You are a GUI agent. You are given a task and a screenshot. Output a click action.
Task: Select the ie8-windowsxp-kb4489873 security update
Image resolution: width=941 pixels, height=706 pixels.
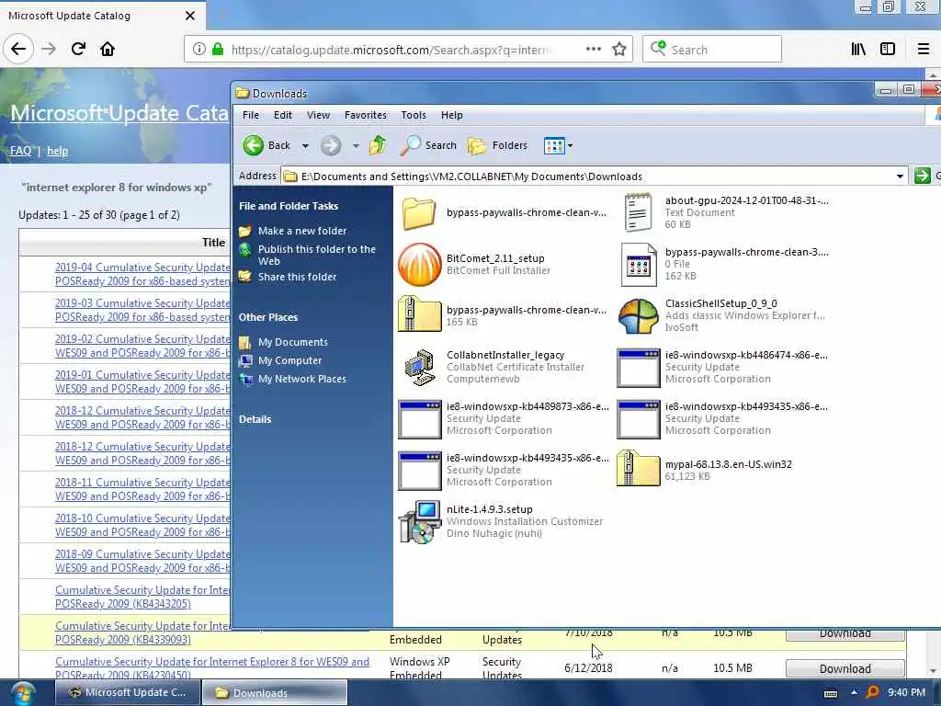coord(419,419)
